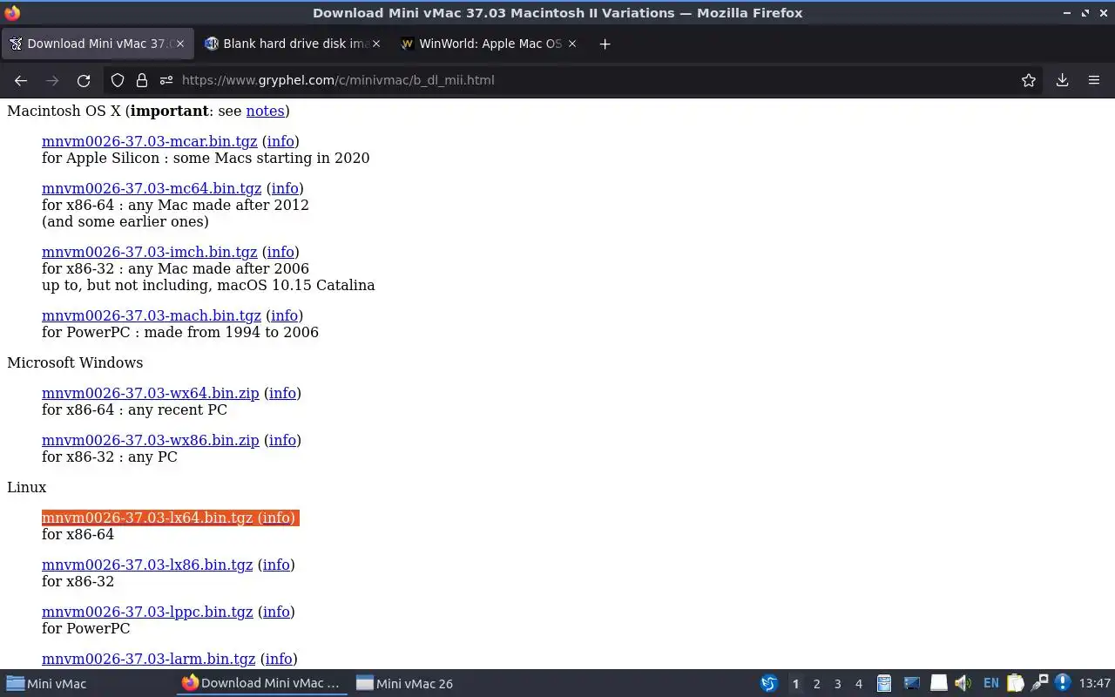Screen dimensions: 1115x697
Task: Click the text 'for Apple Silicon : some Macs starting in 2020'
Action: [x=206, y=158]
